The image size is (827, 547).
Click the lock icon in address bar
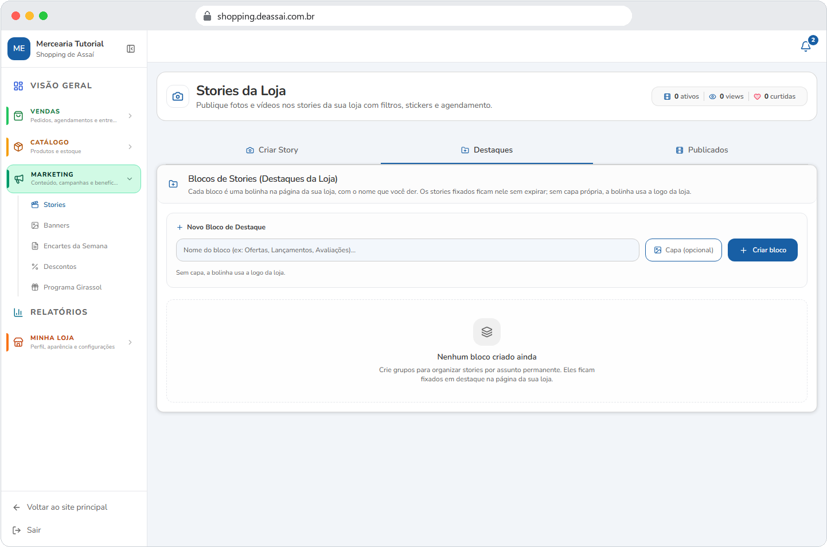click(207, 16)
